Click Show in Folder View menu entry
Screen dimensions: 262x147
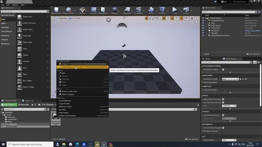pyautogui.click(x=83, y=91)
